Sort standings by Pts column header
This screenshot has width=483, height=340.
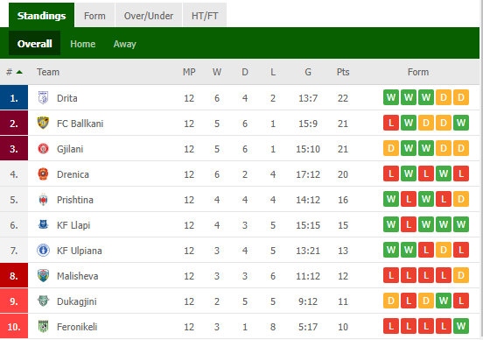coord(343,72)
